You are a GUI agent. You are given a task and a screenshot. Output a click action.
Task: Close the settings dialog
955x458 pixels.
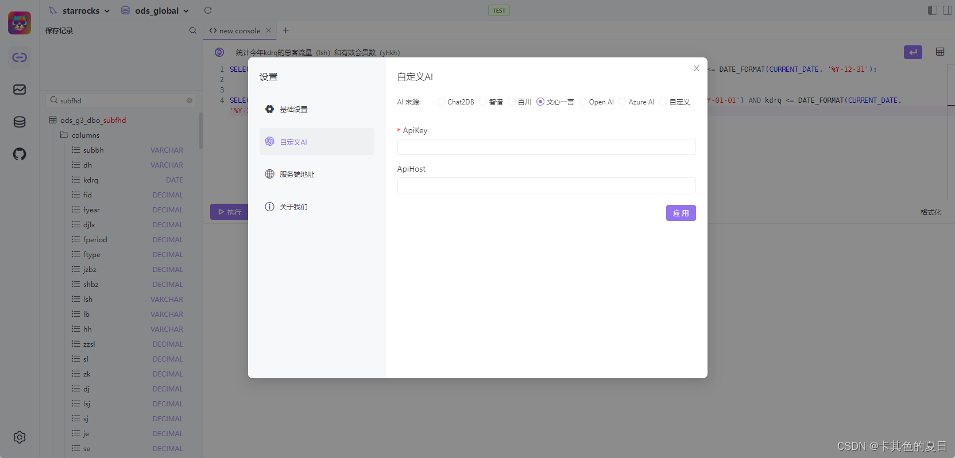[697, 68]
